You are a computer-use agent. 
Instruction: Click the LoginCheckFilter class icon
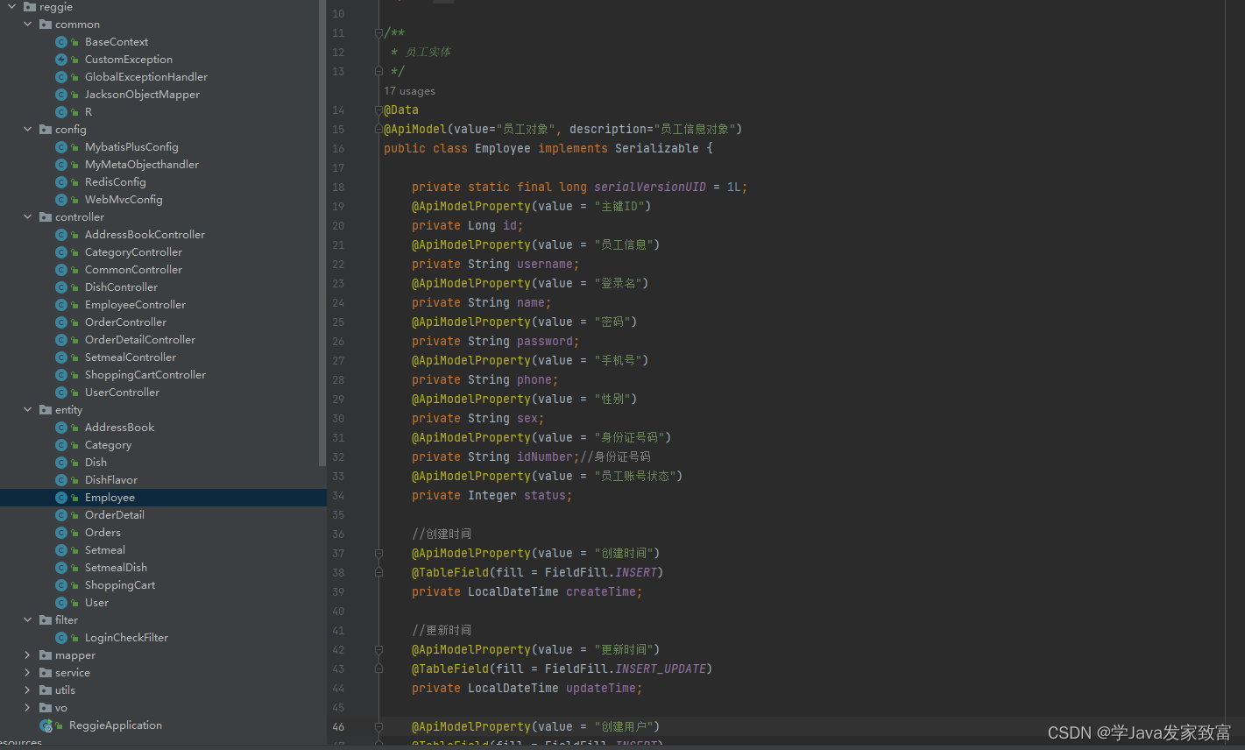tap(61, 638)
